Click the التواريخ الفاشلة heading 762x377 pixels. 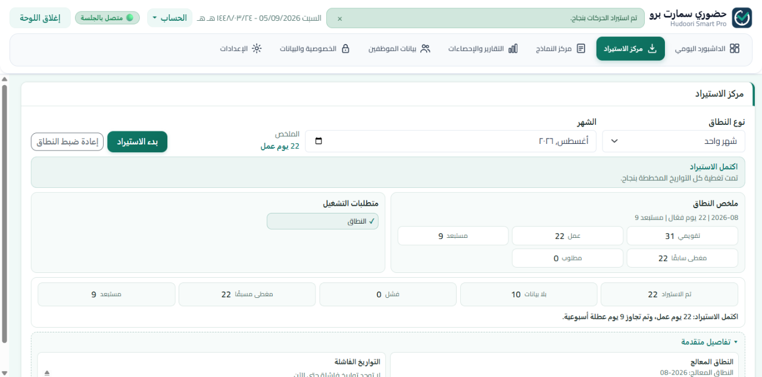click(x=357, y=362)
